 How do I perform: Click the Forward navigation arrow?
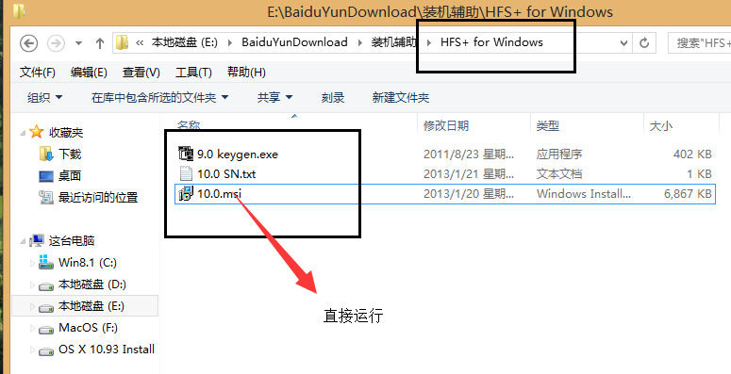pos(56,43)
